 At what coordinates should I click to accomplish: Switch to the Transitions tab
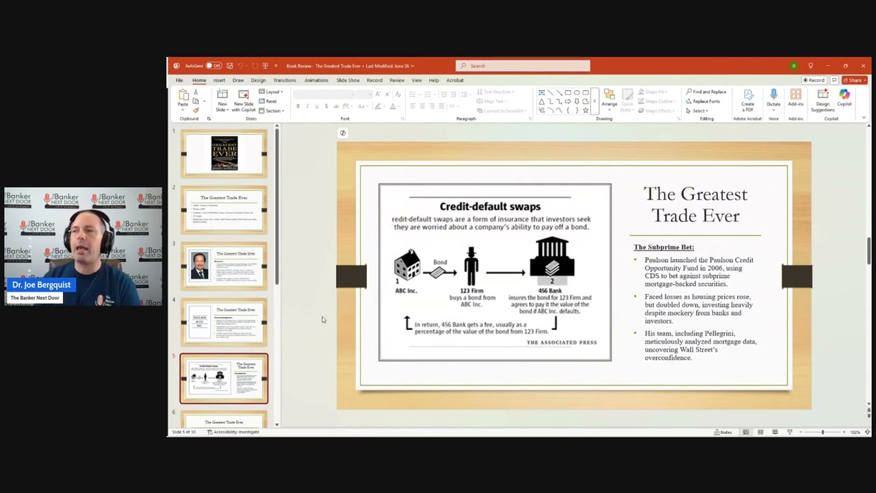pyautogui.click(x=285, y=80)
